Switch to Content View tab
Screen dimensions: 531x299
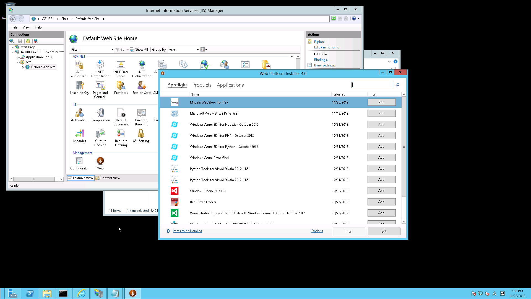click(x=108, y=178)
